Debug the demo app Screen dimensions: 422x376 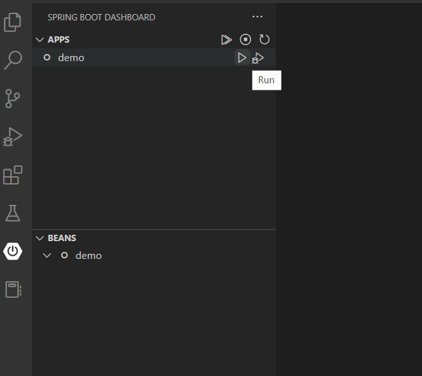pyautogui.click(x=257, y=58)
